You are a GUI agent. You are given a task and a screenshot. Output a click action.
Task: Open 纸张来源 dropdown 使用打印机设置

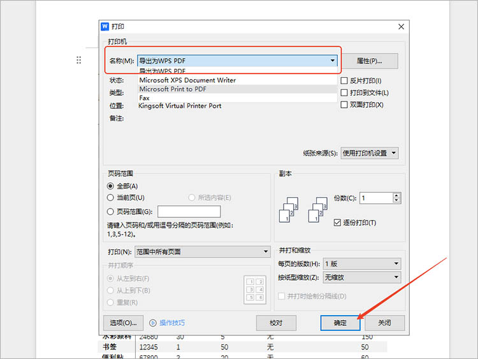tap(370, 153)
